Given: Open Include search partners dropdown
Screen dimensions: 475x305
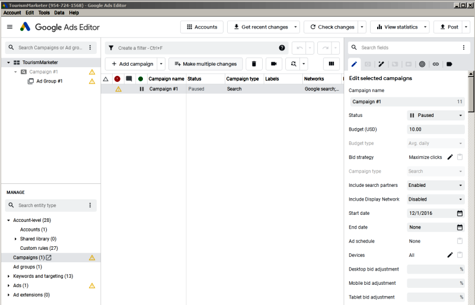Looking at the screenshot, I should click(x=436, y=185).
